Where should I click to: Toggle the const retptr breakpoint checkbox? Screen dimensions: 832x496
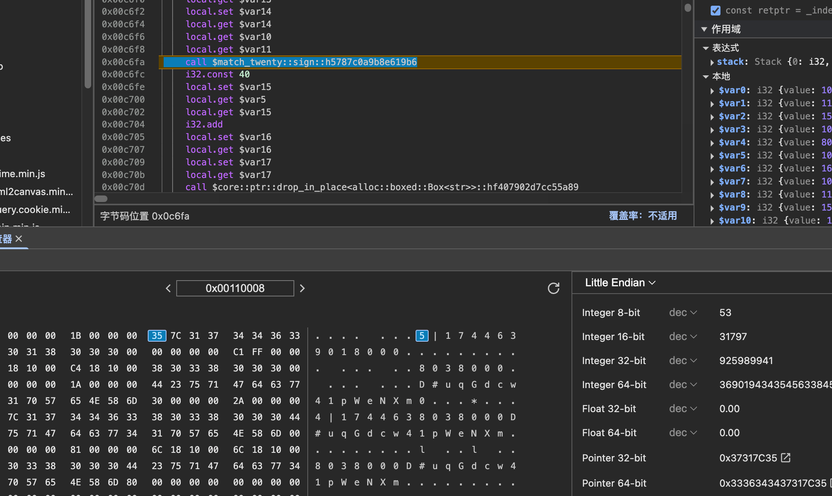[x=715, y=11]
